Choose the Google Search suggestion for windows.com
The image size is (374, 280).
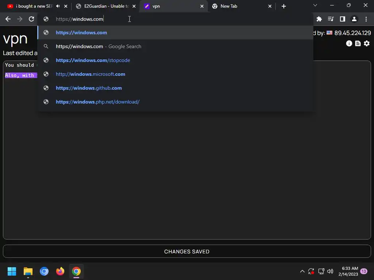pos(175,46)
